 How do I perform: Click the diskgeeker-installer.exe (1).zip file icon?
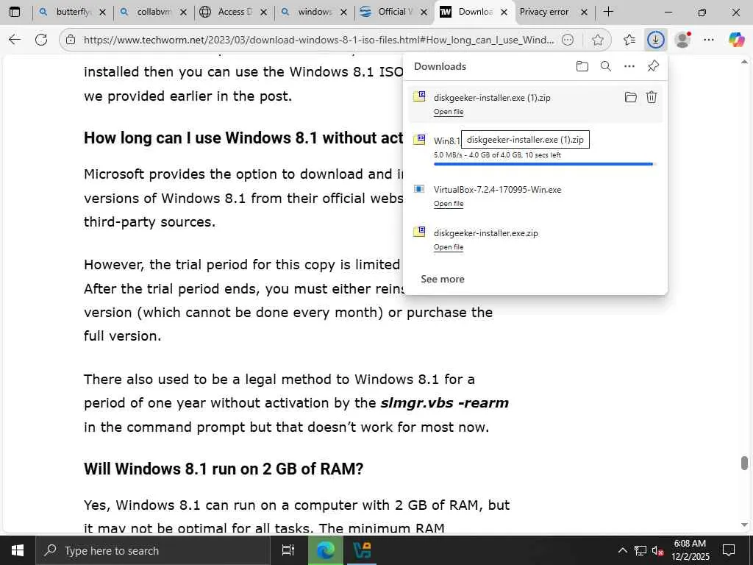click(419, 96)
